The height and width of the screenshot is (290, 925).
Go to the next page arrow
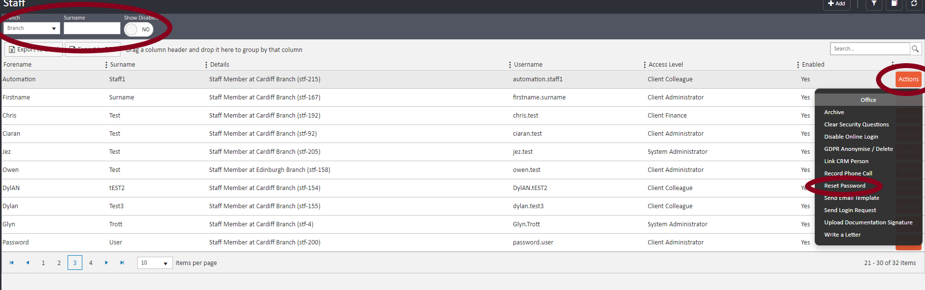pyautogui.click(x=106, y=263)
